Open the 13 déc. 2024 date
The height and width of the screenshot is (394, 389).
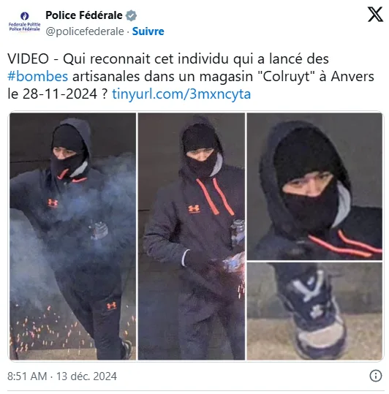[x=86, y=376]
